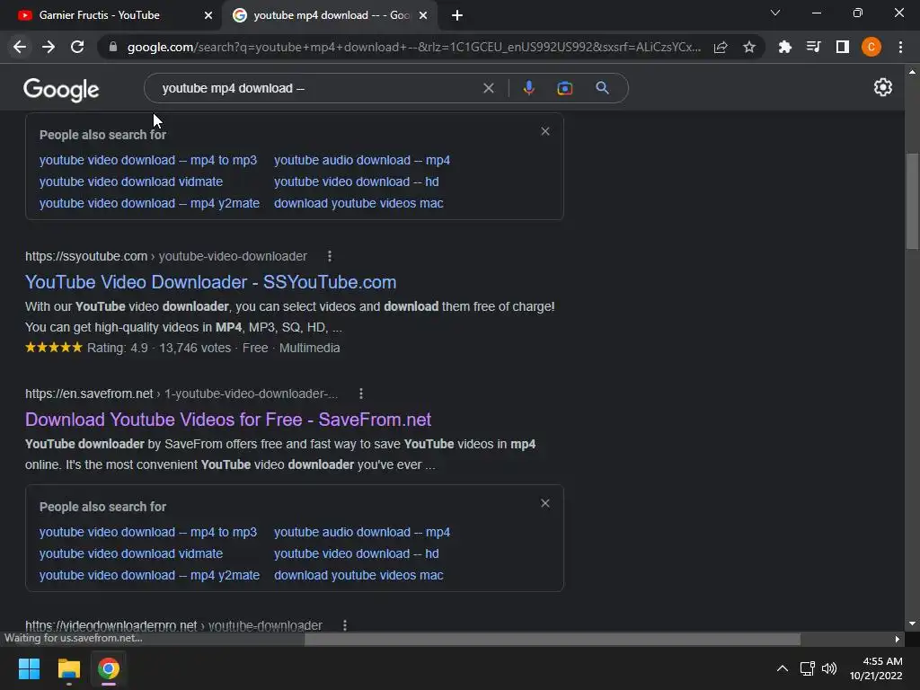The height and width of the screenshot is (690, 920).
Task: Select lower 'youtube video download -- mp4 y2mate' suggestion
Action: [149, 576]
